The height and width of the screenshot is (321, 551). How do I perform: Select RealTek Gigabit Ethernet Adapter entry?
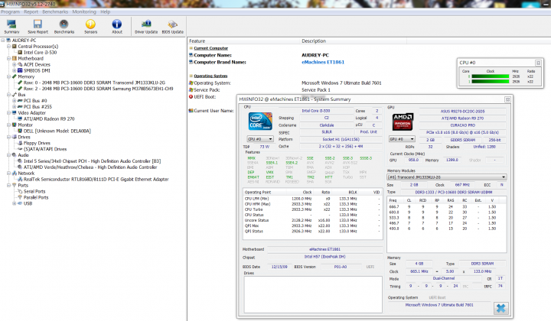click(96, 180)
